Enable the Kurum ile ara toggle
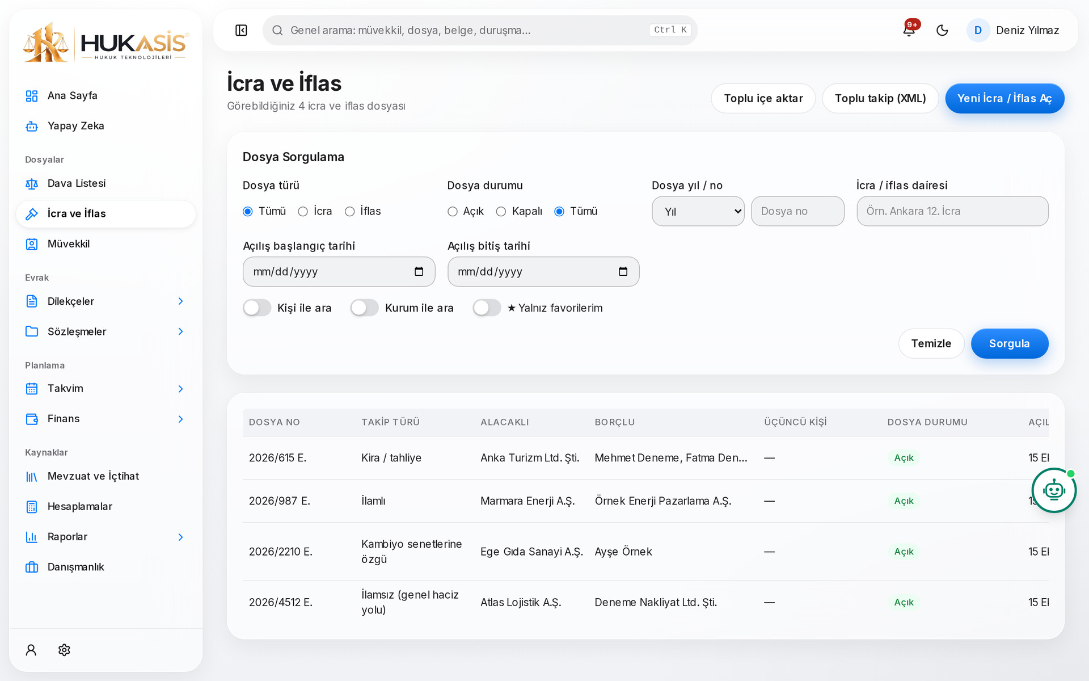Image resolution: width=1089 pixels, height=681 pixels. 364,308
